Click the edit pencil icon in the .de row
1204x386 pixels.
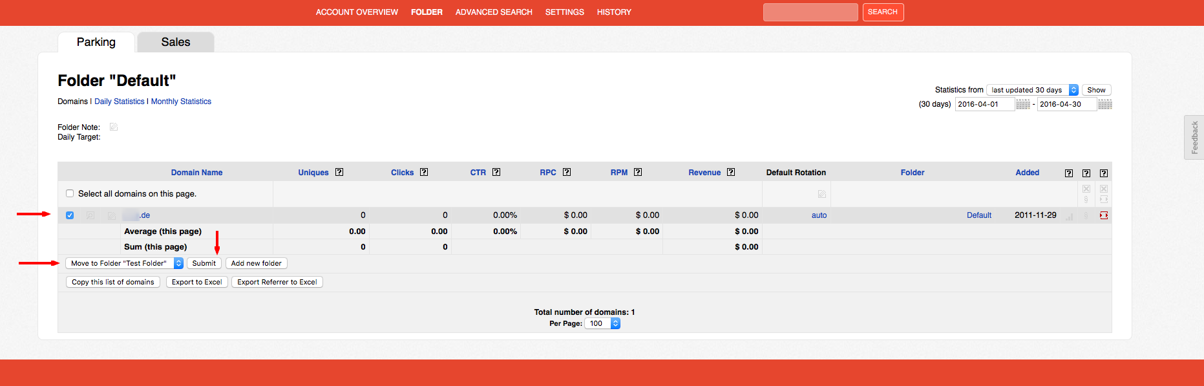click(x=112, y=215)
